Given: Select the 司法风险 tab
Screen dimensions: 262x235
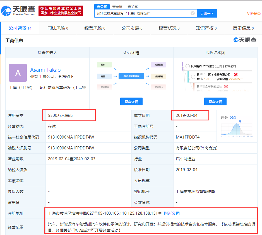Looking at the screenshot, I should coord(58,28).
